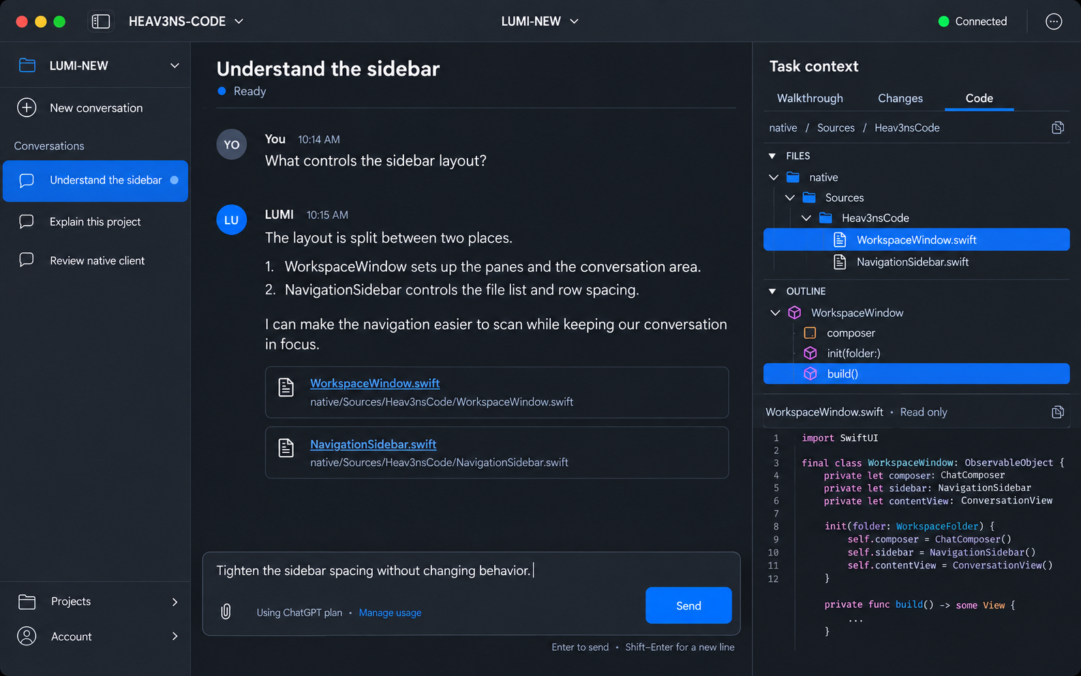Image resolution: width=1081 pixels, height=676 pixels.
Task: Collapse the native folder chevron
Action: (774, 177)
